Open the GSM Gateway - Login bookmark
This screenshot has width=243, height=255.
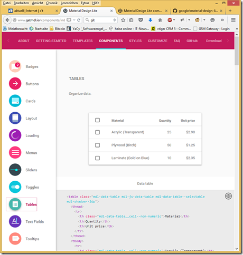[x=211, y=28]
